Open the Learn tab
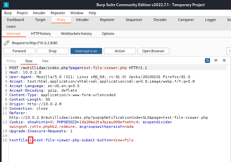 point(11,26)
